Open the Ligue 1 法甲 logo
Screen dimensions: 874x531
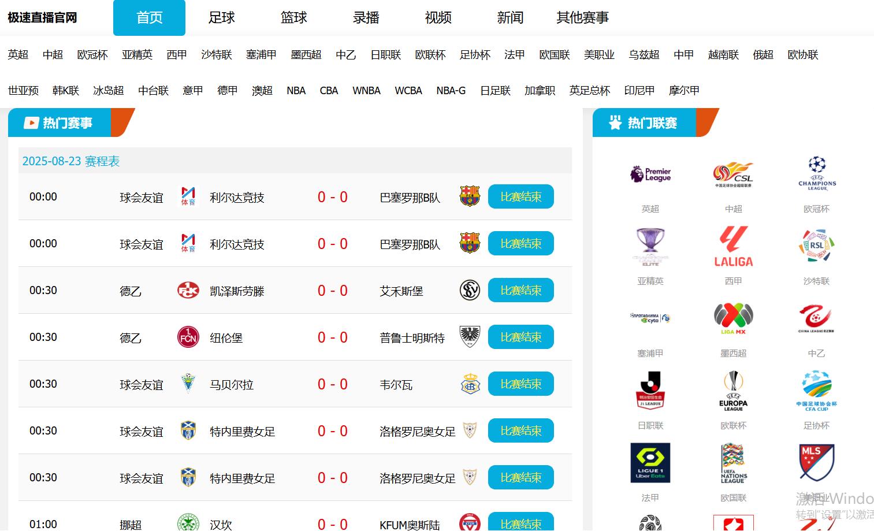[650, 463]
